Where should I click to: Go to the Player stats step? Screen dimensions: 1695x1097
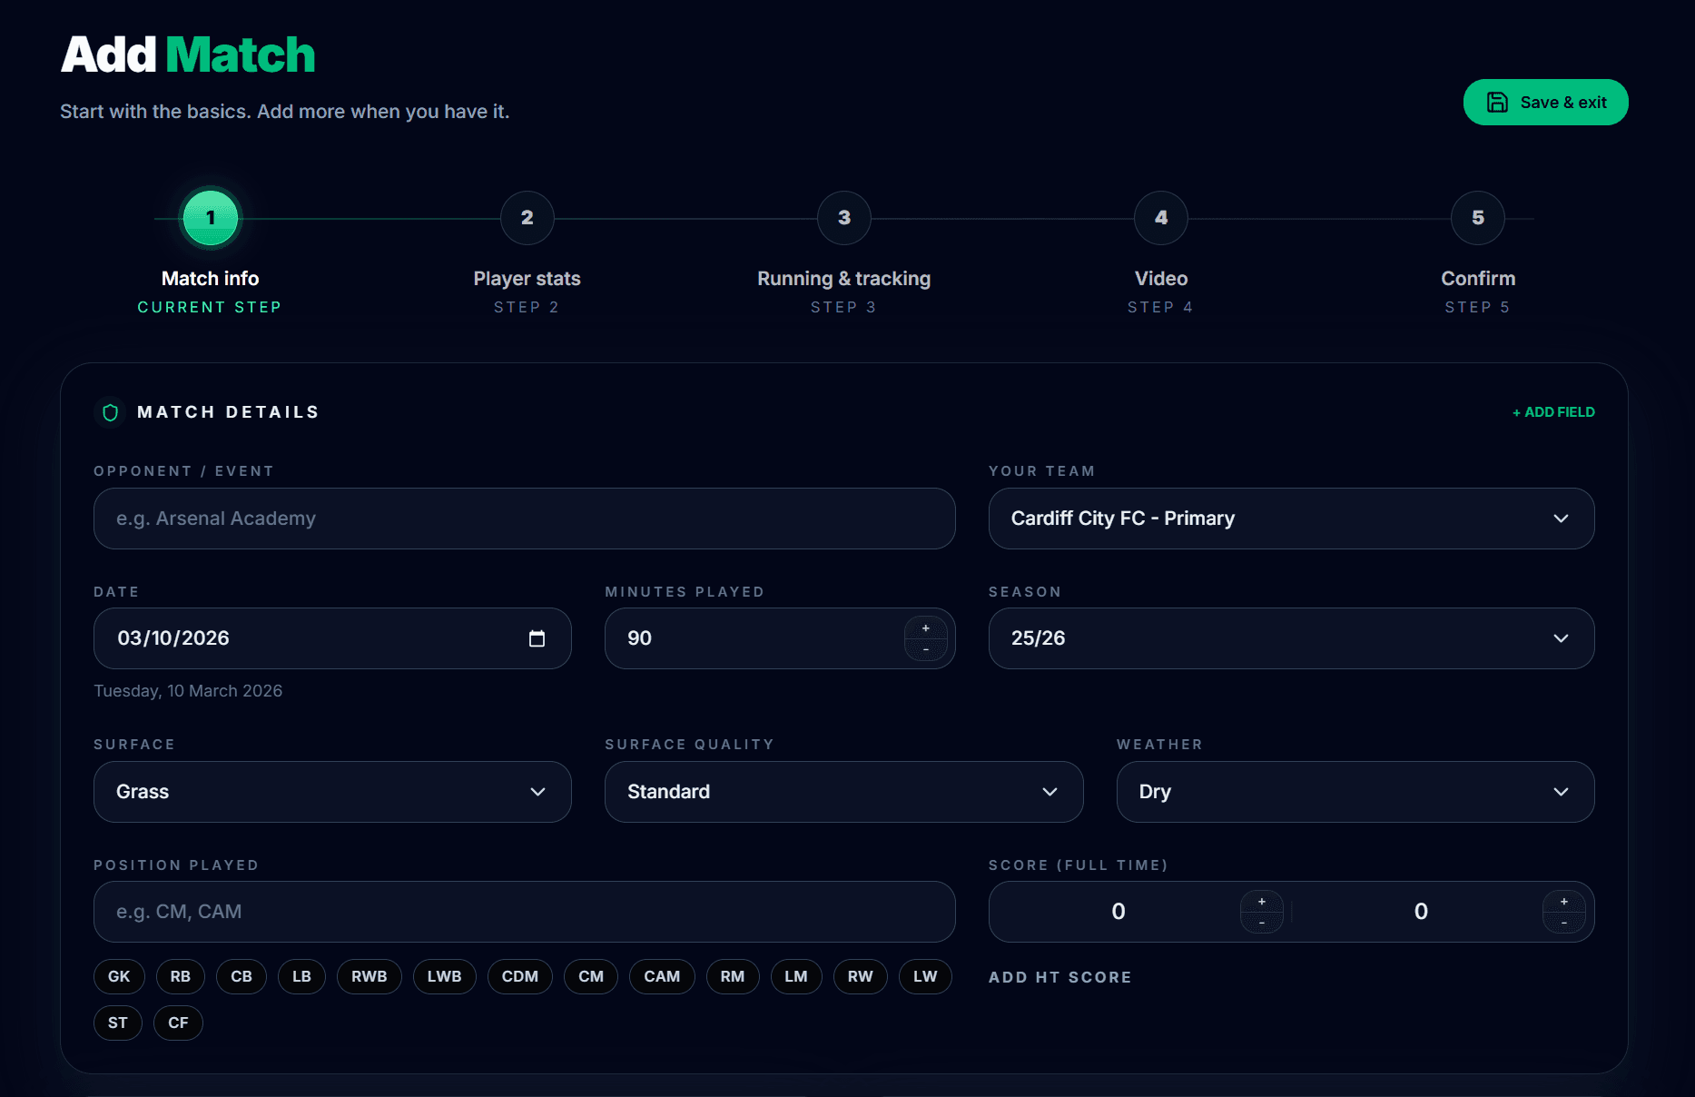pos(527,218)
